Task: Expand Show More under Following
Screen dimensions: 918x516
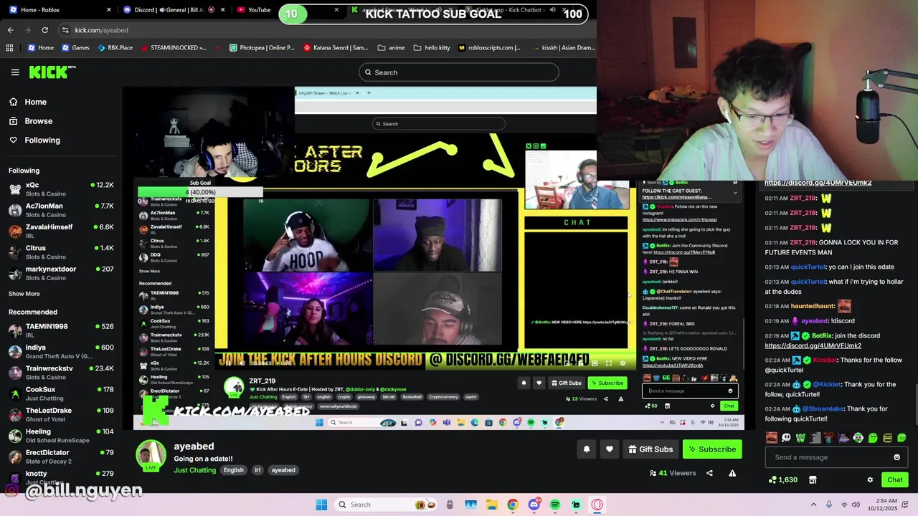Action: point(24,294)
